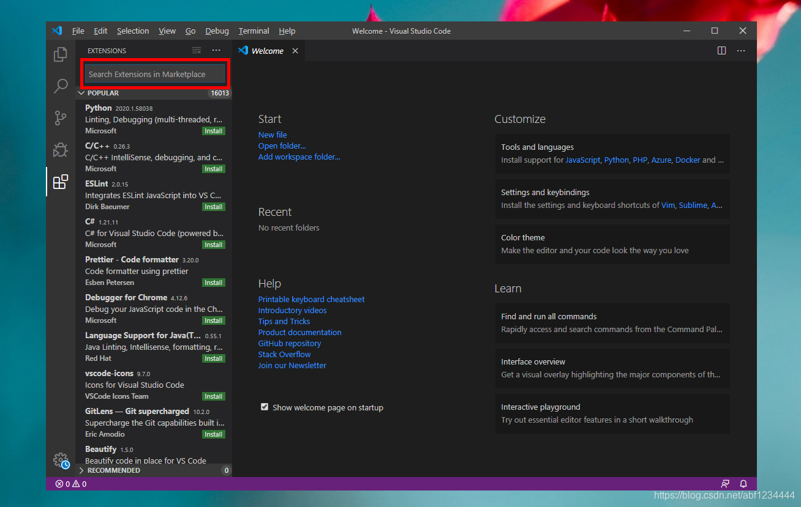
Task: Open the Edit menu
Action: [100, 31]
